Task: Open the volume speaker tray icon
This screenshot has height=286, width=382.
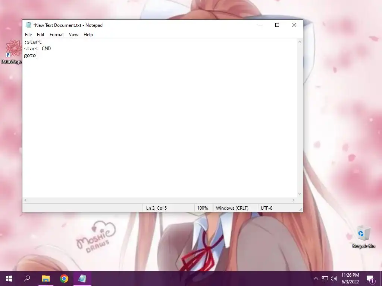Action: pyautogui.click(x=334, y=279)
